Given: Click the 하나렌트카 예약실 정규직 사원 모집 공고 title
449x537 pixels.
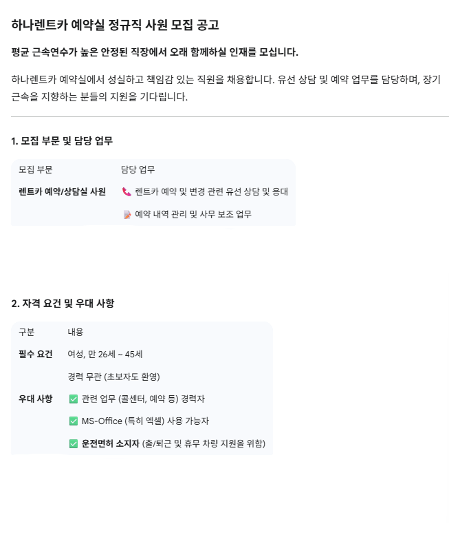Looking at the screenshot, I should tap(116, 25).
